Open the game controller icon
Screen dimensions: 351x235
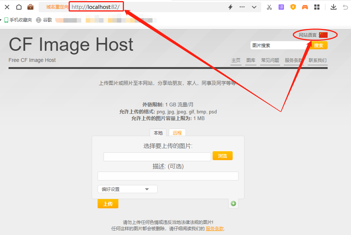(x=305, y=7)
